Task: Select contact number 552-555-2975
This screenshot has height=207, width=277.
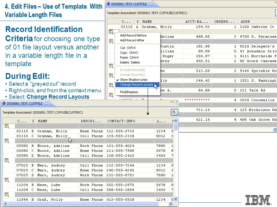Action: (x=130, y=185)
